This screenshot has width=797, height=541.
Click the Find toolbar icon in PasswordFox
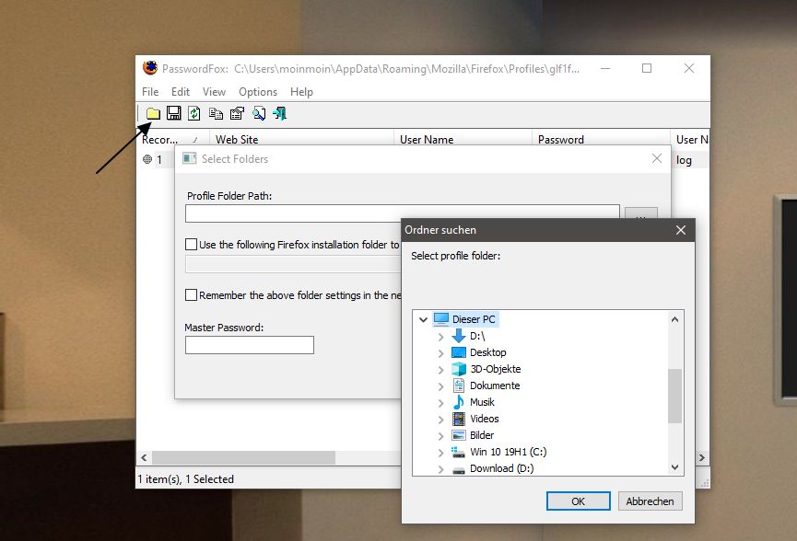pyautogui.click(x=259, y=114)
